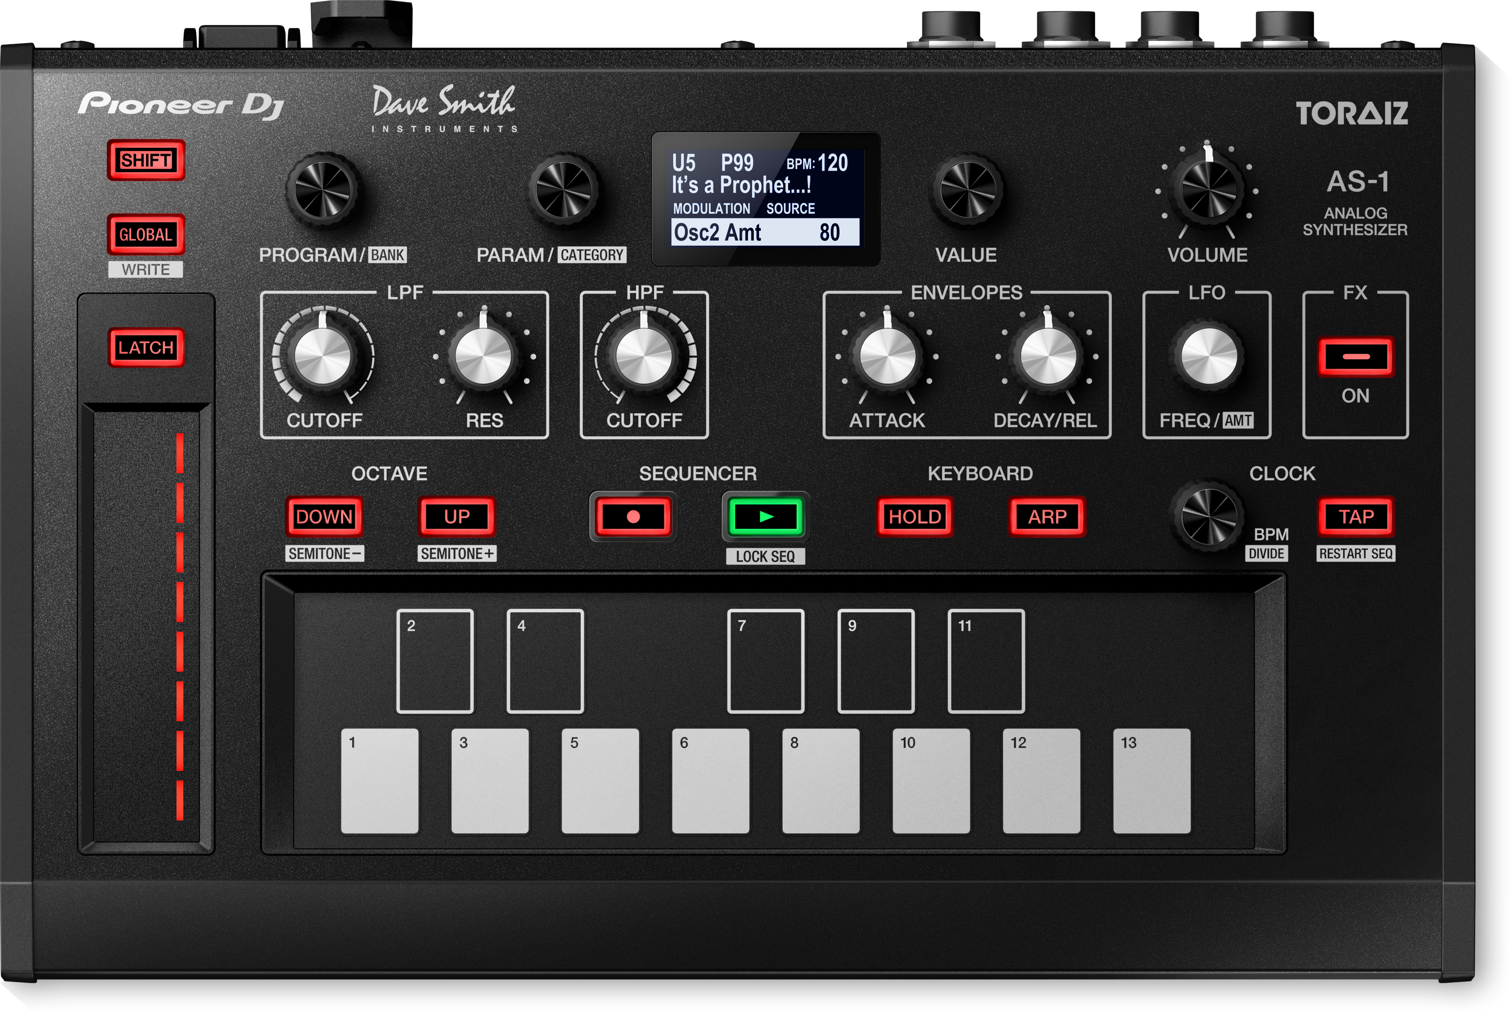Enable the ARP arpeggiator
Image resolution: width=1511 pixels, height=1013 pixels.
(1046, 516)
